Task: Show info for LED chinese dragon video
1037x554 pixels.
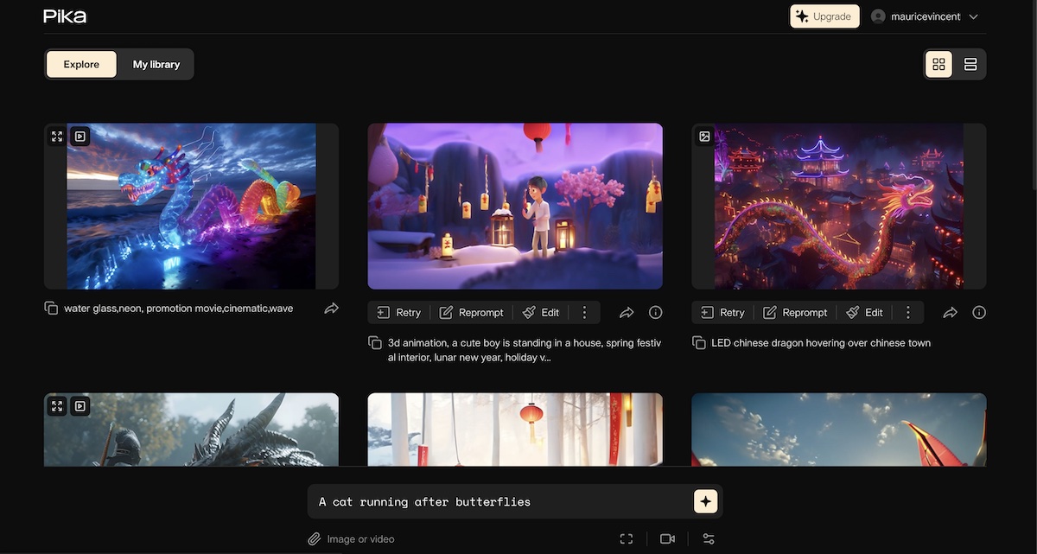Action: click(978, 313)
